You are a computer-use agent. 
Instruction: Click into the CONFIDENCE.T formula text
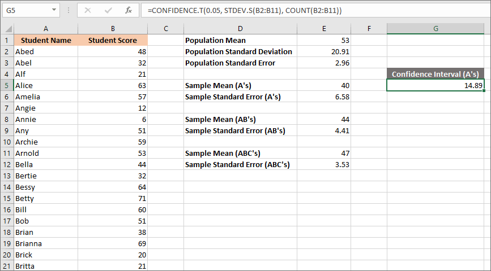244,11
